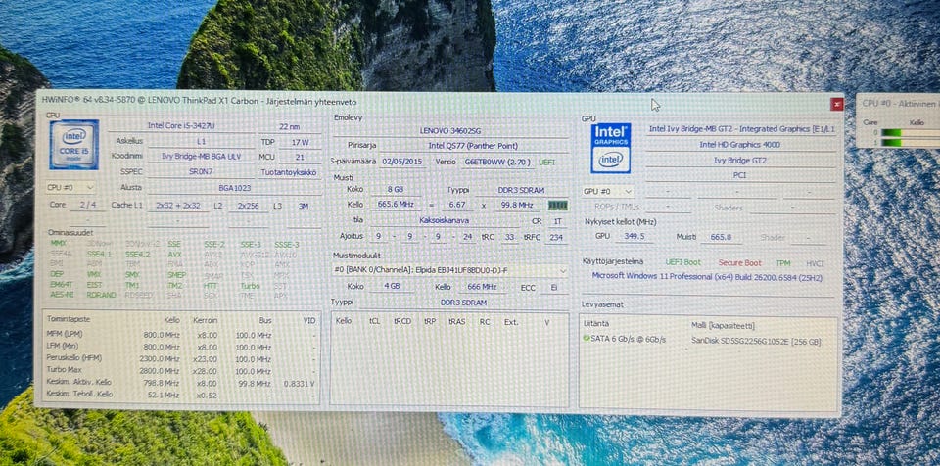Click the Tuotantoyksikkö field
Image resolution: width=940 pixels, height=466 pixels.
pos(289,172)
